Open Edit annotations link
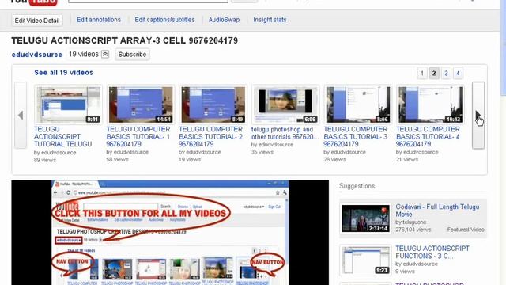Screen dimensions: 506x285 coord(99,20)
